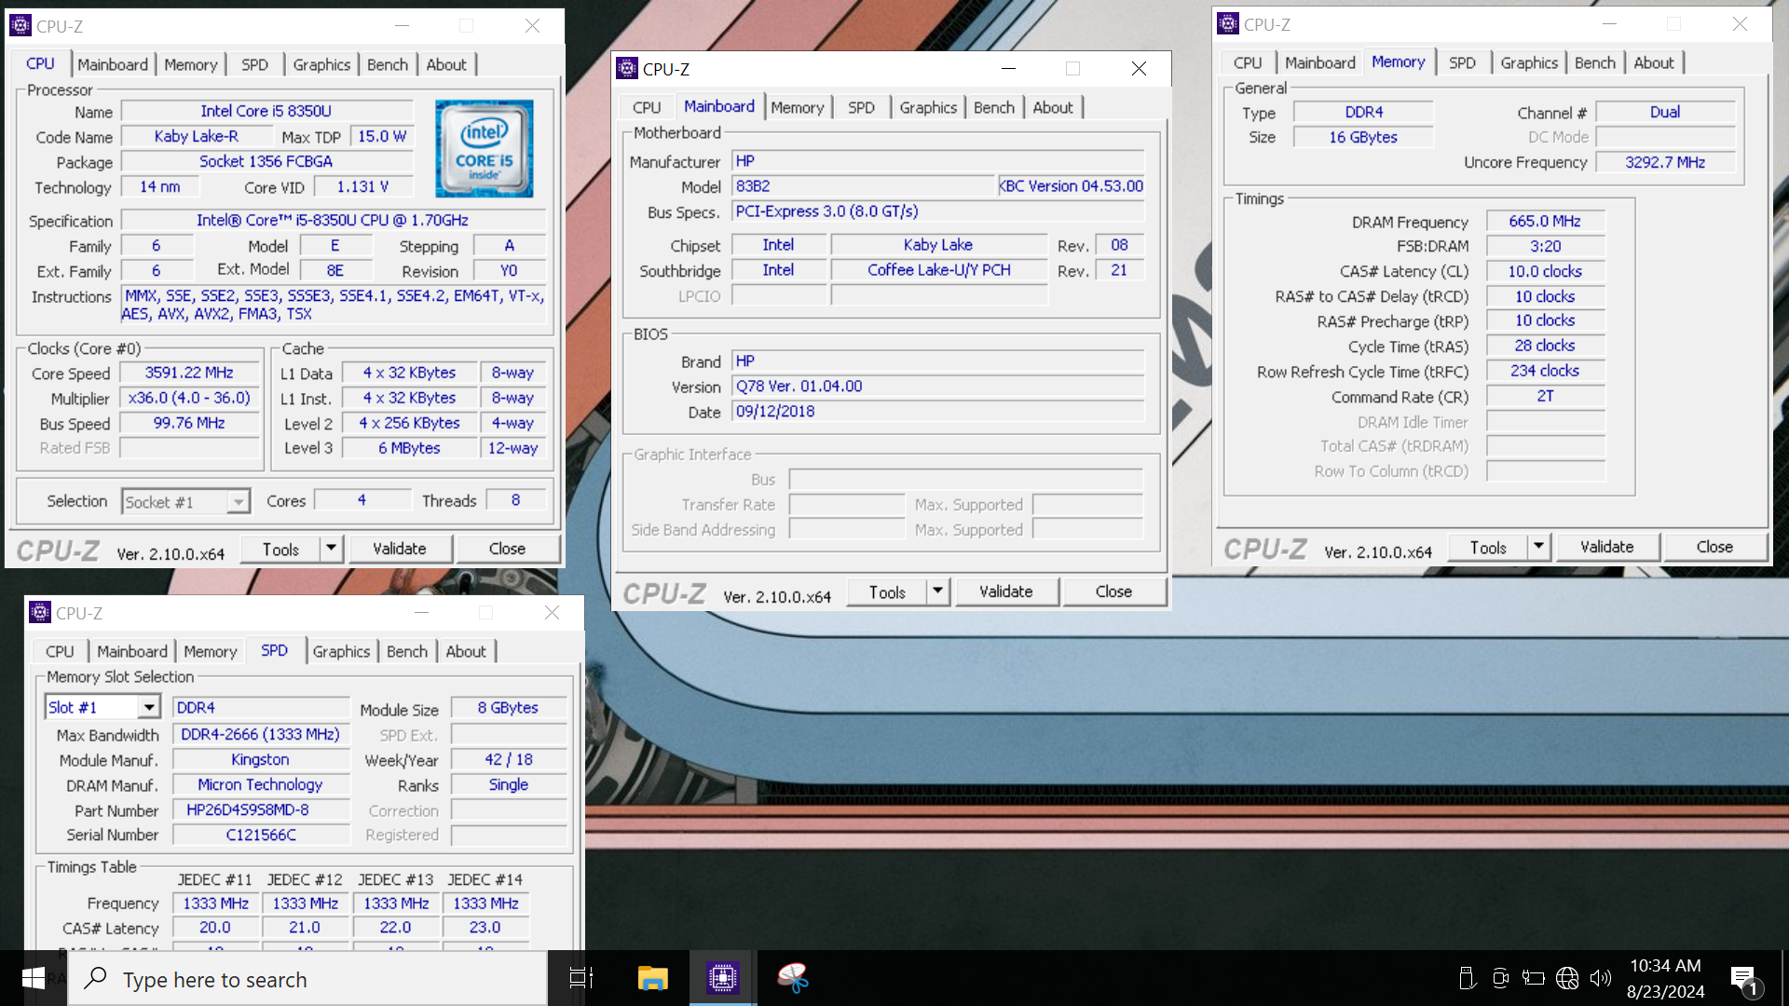Open the notification center icon
The height and width of the screenshot is (1006, 1789).
tap(1744, 980)
